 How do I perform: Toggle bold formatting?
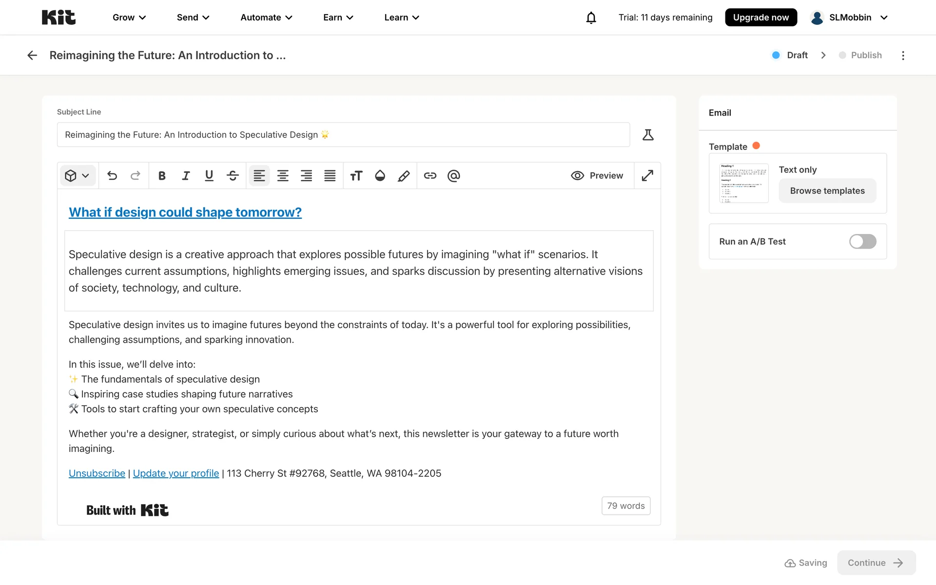162,175
